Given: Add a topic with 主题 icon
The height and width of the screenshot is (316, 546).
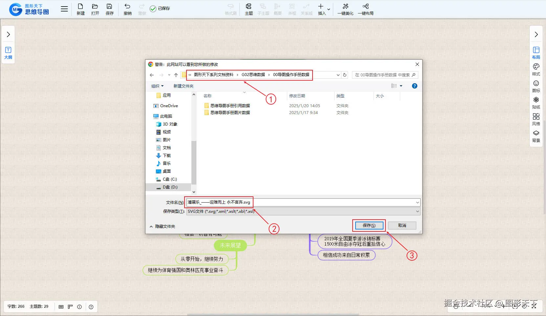Looking at the screenshot, I should [x=249, y=9].
